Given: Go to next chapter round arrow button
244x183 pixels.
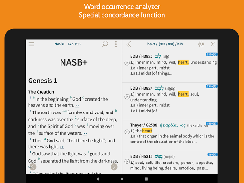Looking at the screenshot, I should 114,167.
